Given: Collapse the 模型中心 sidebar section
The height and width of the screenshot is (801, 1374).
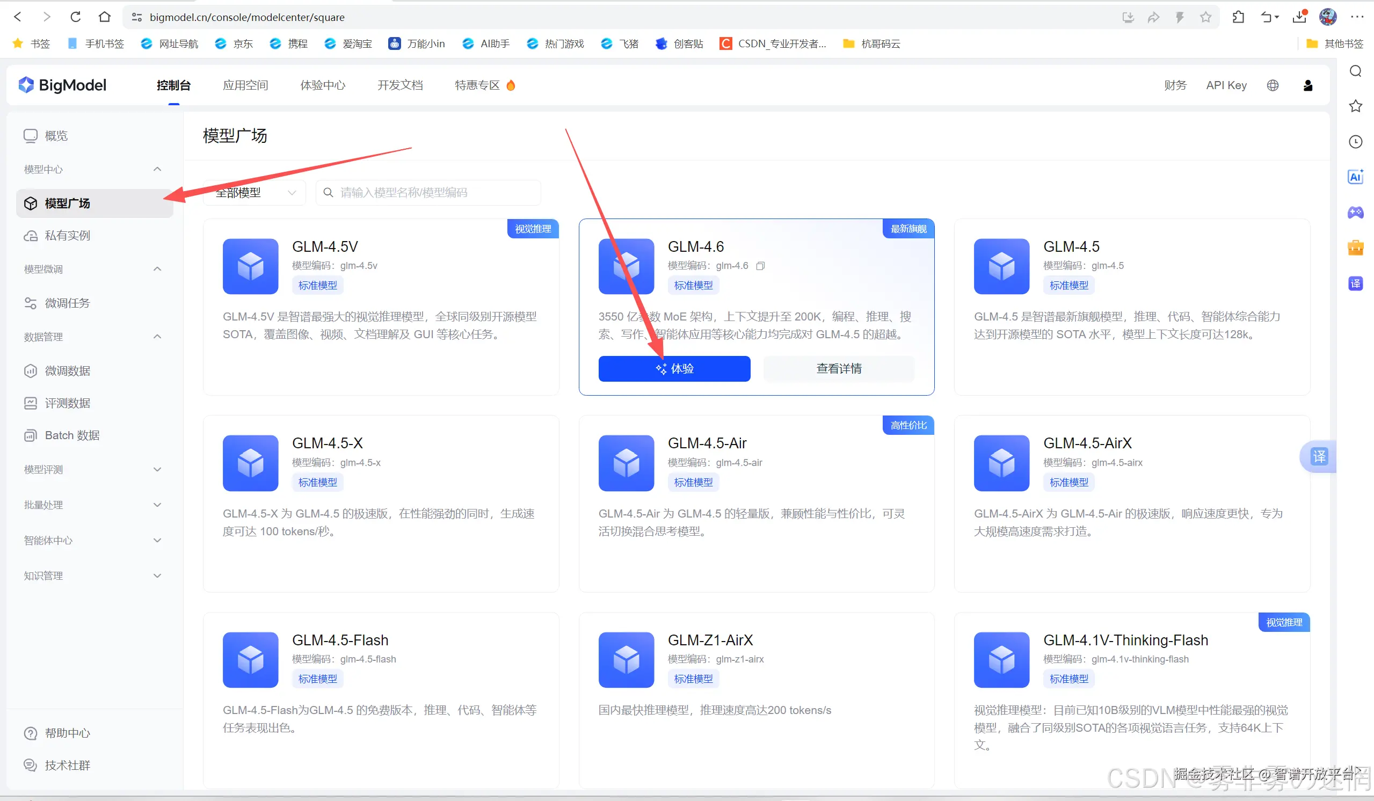Looking at the screenshot, I should (157, 170).
